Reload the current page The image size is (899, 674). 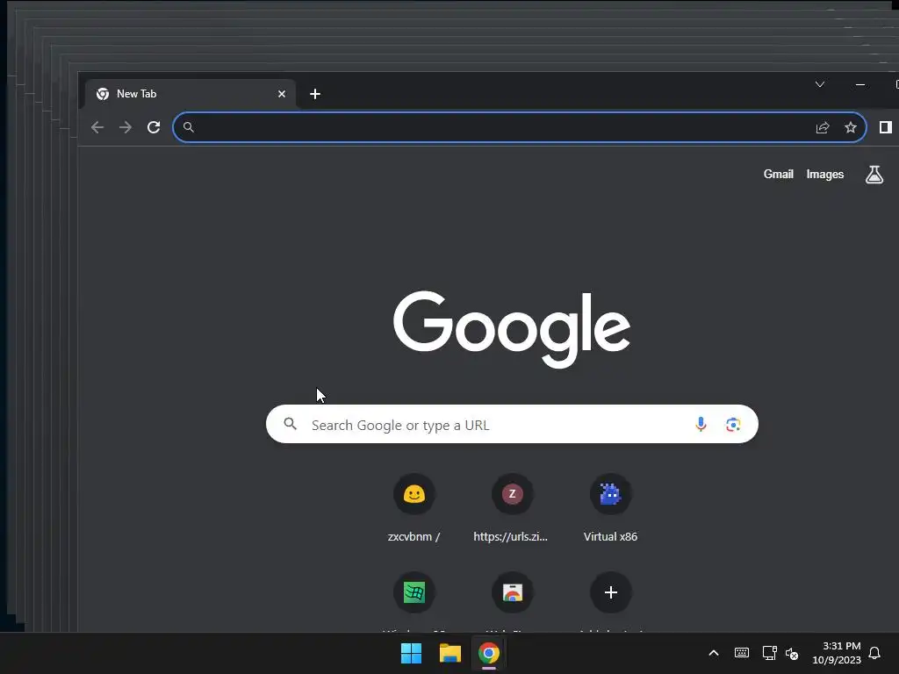154,127
